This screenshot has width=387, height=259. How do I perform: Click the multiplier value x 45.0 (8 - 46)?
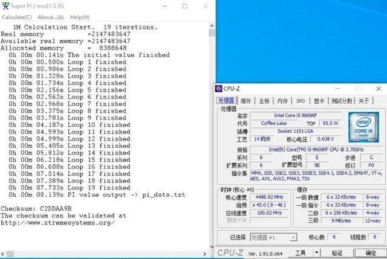pyautogui.click(x=269, y=205)
